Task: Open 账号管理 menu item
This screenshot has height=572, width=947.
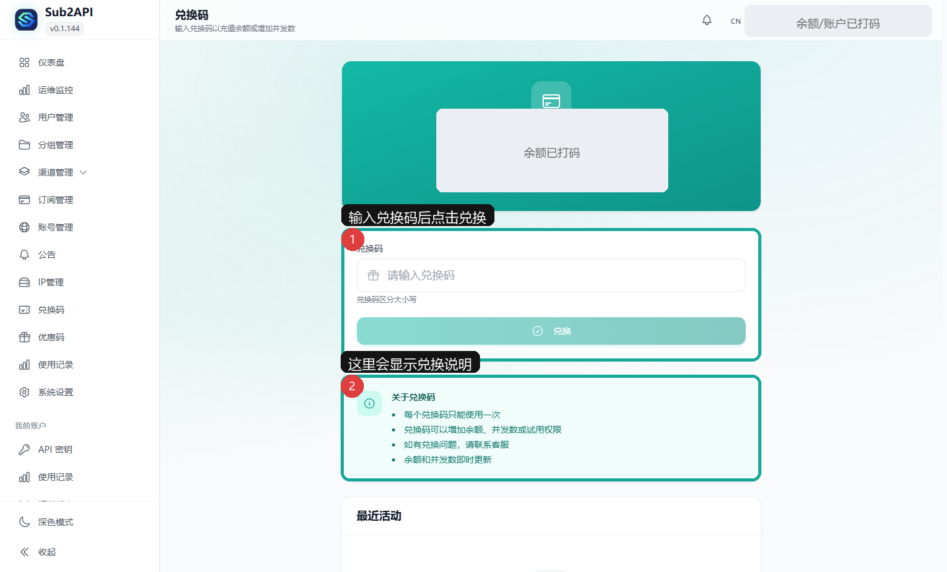Action: click(x=80, y=227)
